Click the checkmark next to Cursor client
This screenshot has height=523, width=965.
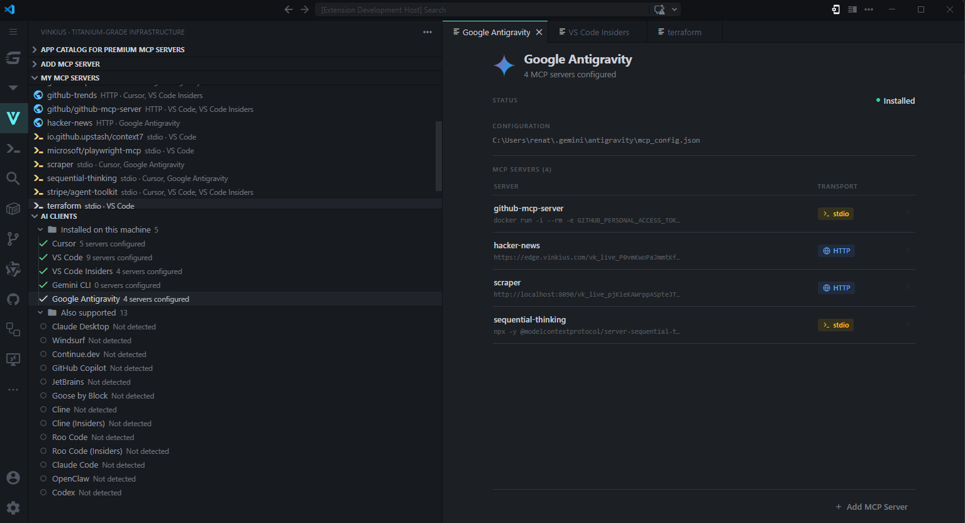(x=43, y=244)
